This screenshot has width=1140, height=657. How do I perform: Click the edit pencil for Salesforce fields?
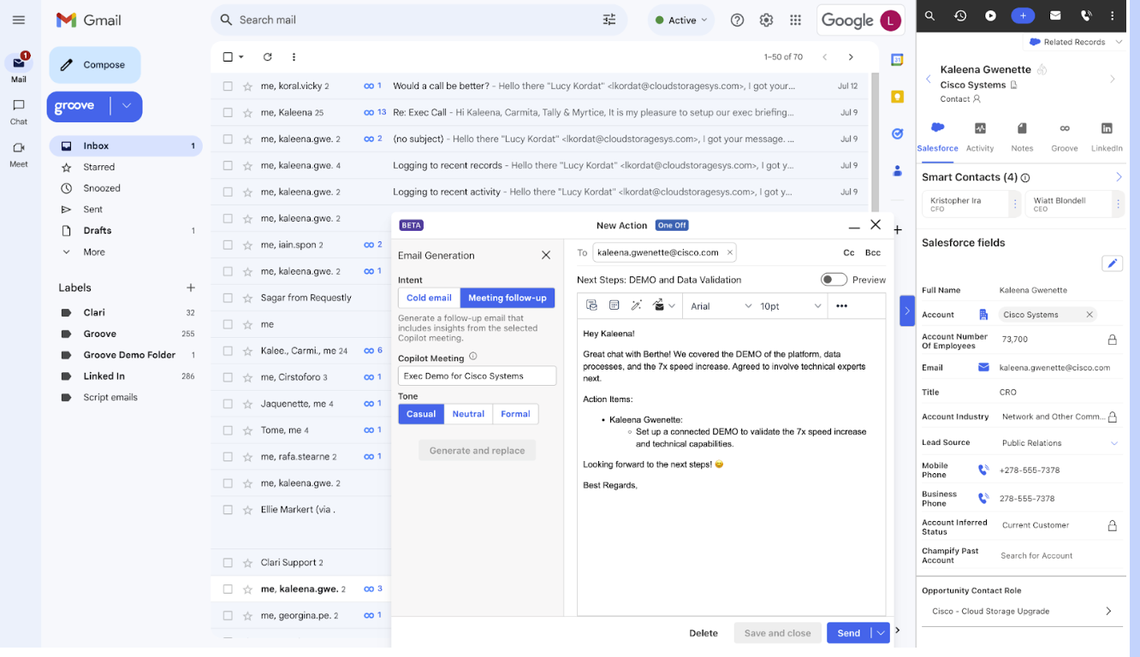pos(1112,263)
